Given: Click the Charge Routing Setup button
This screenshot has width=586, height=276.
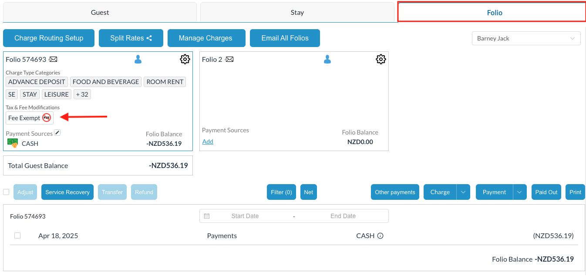Looking at the screenshot, I should (x=49, y=38).
